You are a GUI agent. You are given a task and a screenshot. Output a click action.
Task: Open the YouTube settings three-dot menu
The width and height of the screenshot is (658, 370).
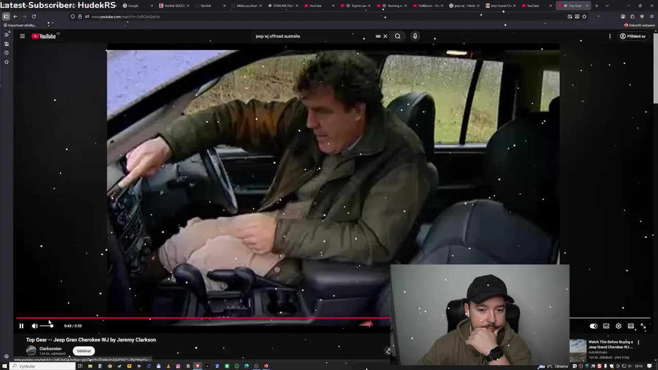coord(610,36)
